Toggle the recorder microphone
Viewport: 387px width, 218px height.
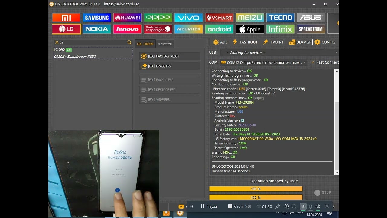point(311,206)
